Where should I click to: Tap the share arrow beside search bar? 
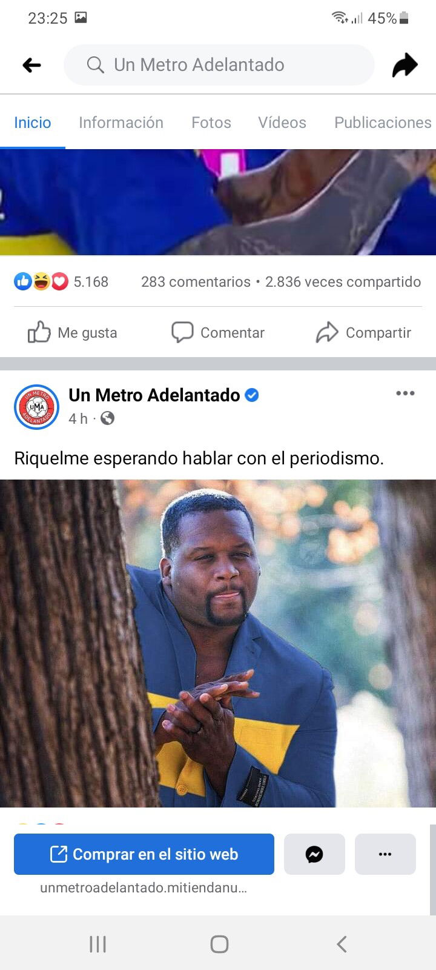405,65
